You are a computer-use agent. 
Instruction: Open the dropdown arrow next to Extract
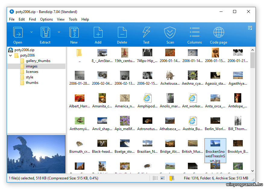click(59, 32)
